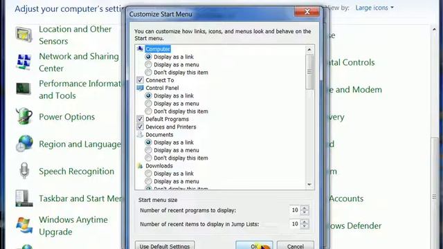
Task: Select the Documents list entry
Action: [159, 135]
